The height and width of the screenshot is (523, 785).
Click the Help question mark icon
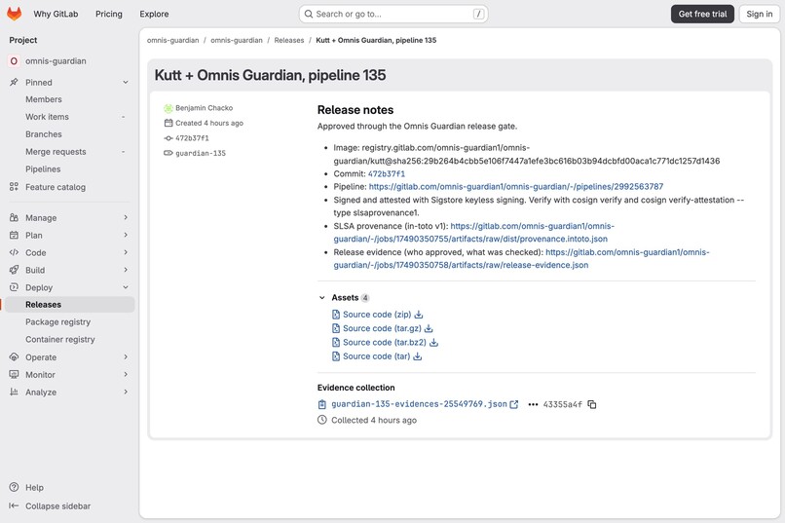pyautogui.click(x=14, y=487)
